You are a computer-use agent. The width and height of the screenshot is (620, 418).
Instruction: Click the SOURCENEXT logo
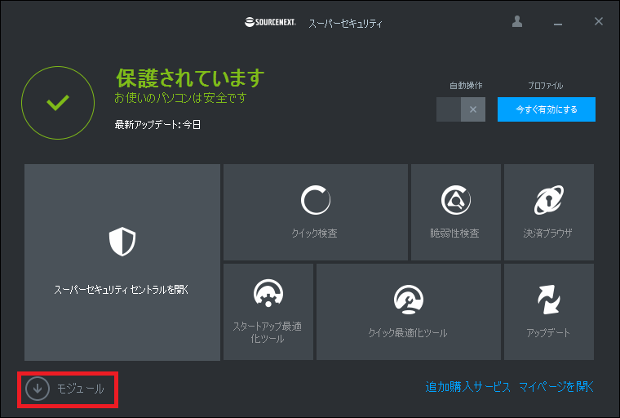(270, 22)
